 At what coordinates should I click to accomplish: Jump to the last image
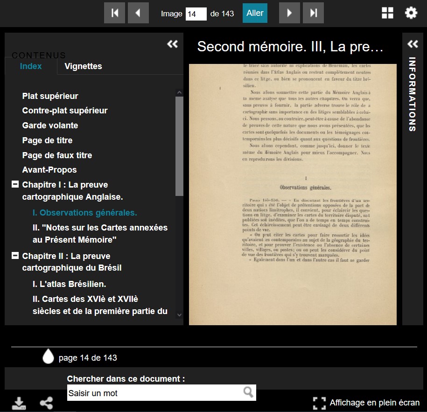(x=313, y=13)
